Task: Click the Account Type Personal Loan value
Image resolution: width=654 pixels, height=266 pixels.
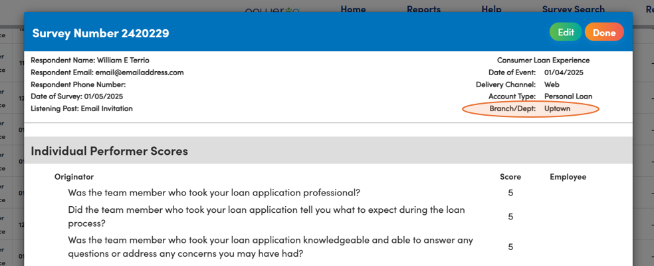Action: pyautogui.click(x=568, y=96)
